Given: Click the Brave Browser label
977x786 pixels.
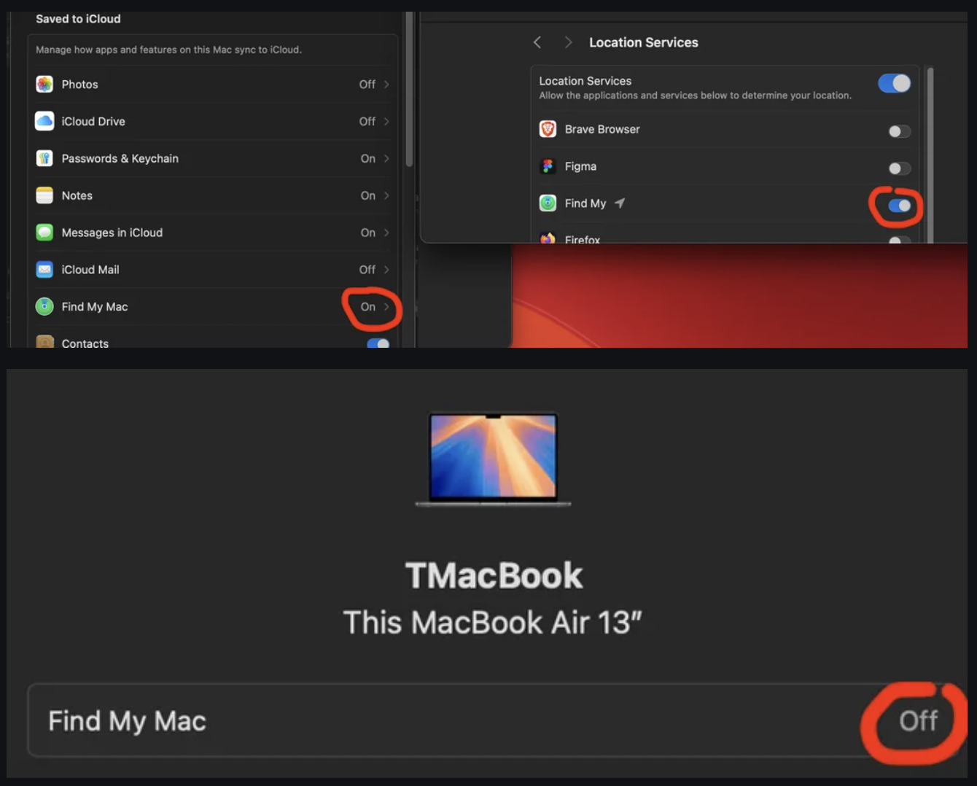Looking at the screenshot, I should pyautogui.click(x=602, y=129).
